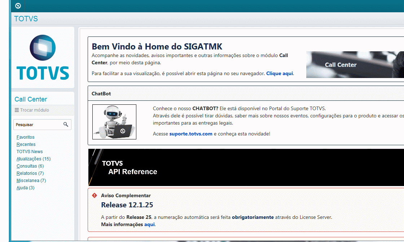
Task: Open the chatbot robot image
Action: click(114, 122)
